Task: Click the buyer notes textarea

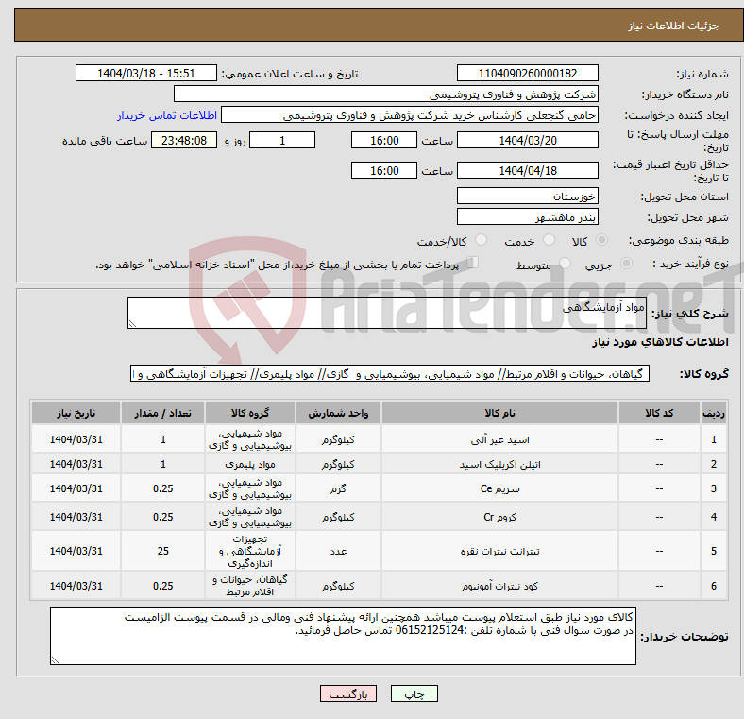Action: pos(343,636)
